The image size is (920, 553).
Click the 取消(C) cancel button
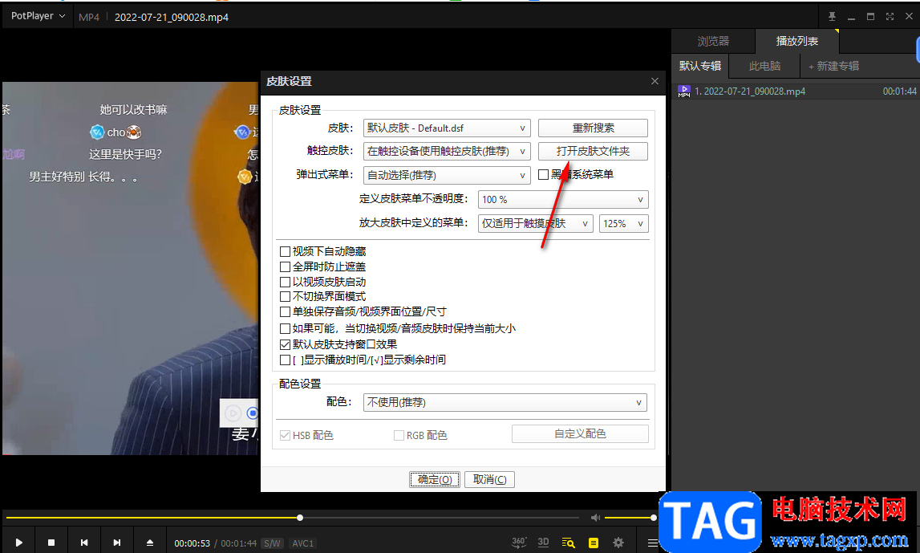[x=489, y=480]
